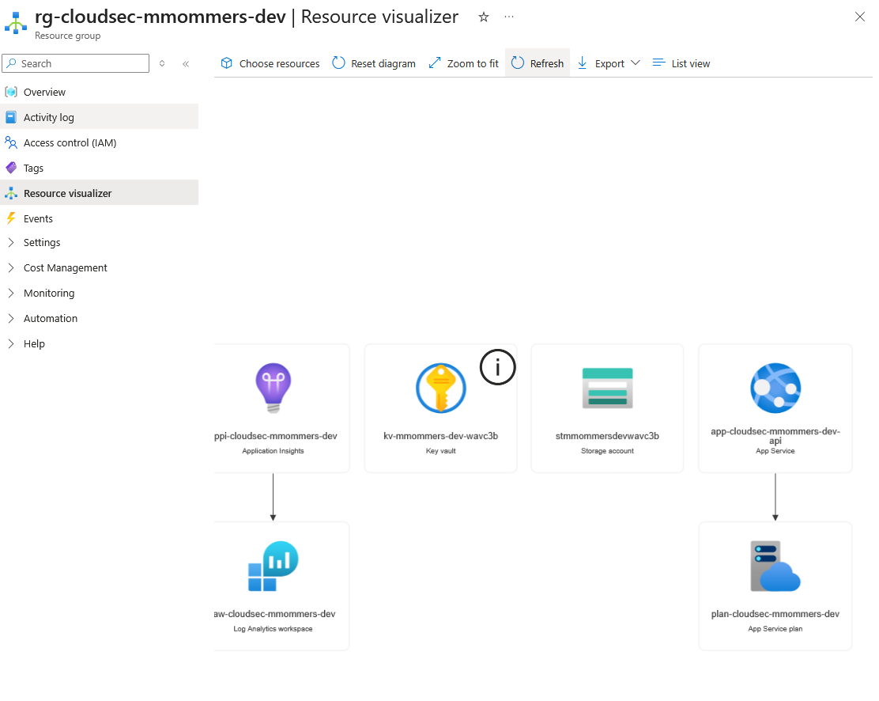Select the Key vault key icon

[x=440, y=388]
